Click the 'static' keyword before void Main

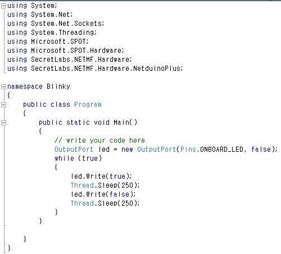78,123
